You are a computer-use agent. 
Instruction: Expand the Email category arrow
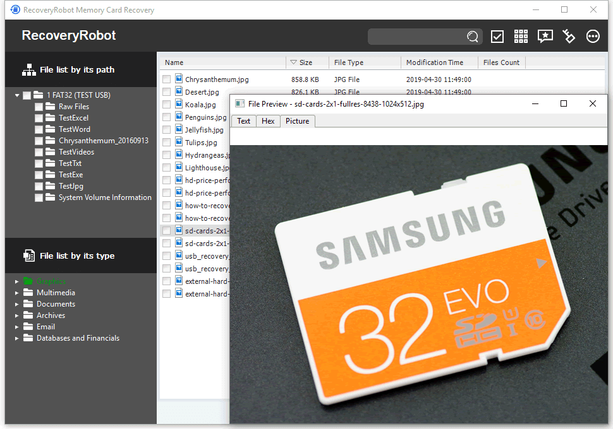17,327
